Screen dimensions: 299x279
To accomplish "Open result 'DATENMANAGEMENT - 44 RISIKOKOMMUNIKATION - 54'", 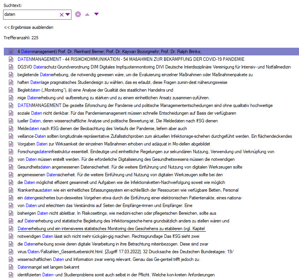I will pyautogui.click(x=131, y=59).
